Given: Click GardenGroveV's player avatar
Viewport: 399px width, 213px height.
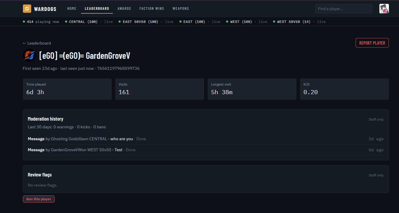Looking at the screenshot, I should [29, 55].
